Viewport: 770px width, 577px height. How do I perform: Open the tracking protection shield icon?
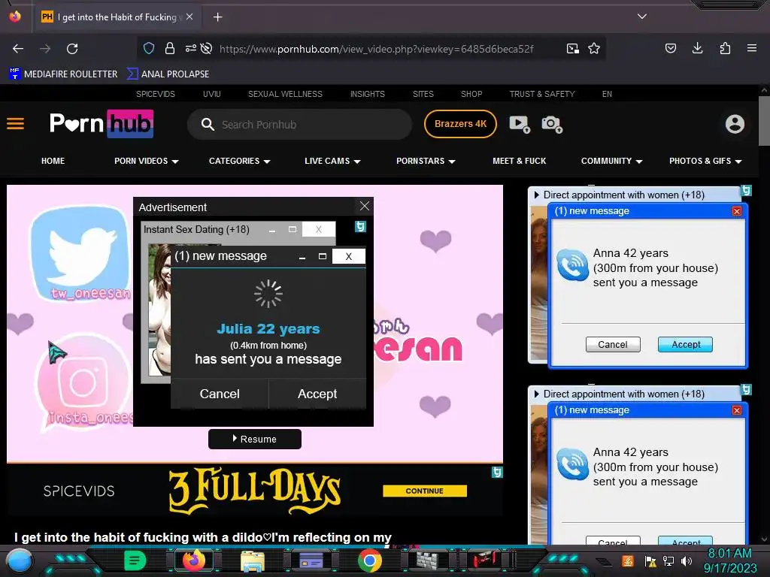tap(149, 48)
